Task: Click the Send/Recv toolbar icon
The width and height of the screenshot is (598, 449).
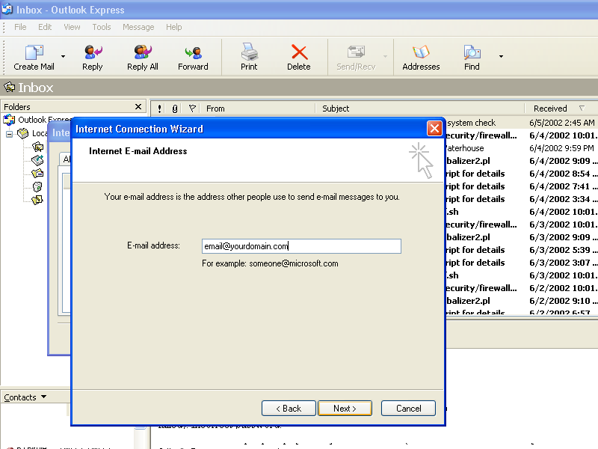Action: pos(356,58)
